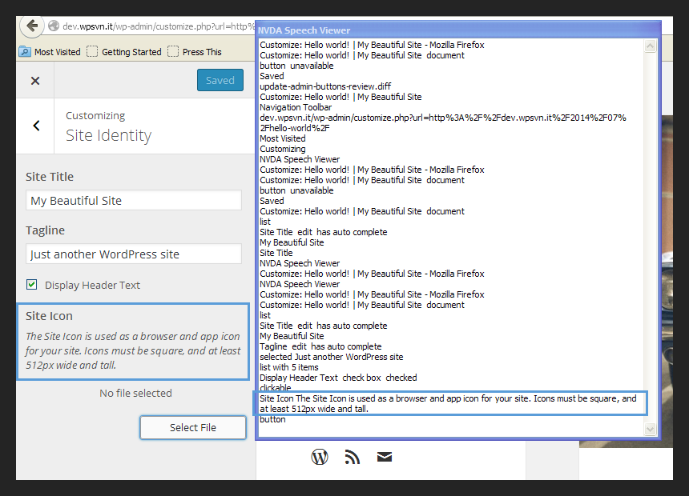The width and height of the screenshot is (689, 496).
Task: Click "update-admin-buttons-review.diff" line in Speech Viewer
Action: [325, 86]
